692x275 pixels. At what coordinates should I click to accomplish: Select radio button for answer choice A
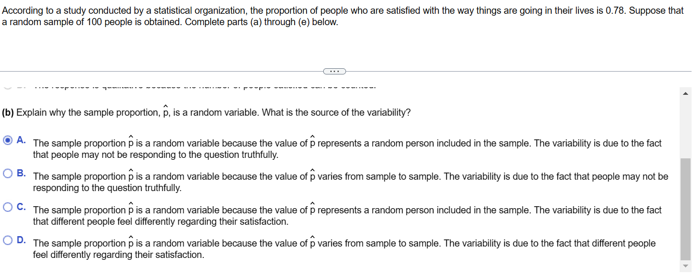7,139
